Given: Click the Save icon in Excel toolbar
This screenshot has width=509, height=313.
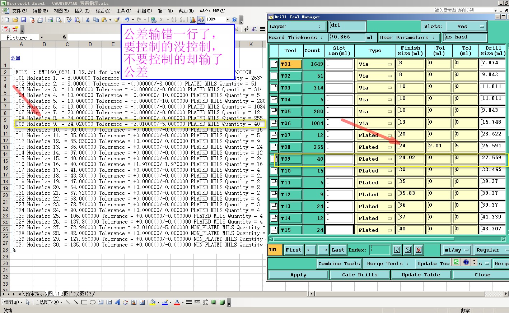Looking at the screenshot, I should tap(24, 20).
